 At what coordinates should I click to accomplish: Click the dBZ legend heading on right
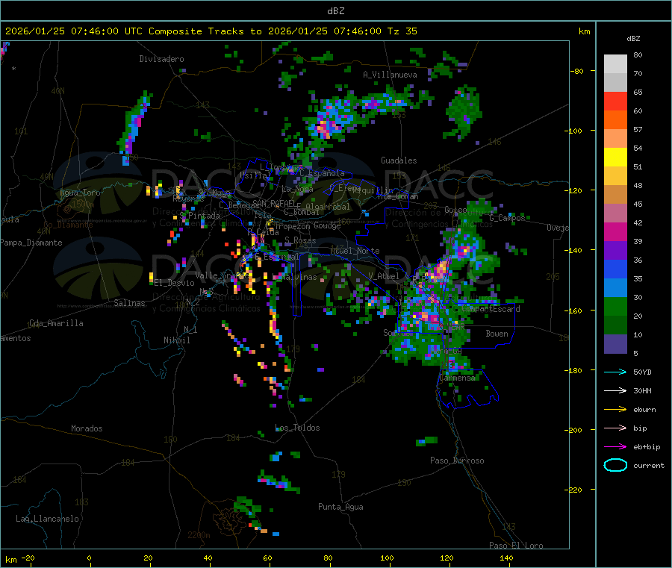(x=633, y=39)
